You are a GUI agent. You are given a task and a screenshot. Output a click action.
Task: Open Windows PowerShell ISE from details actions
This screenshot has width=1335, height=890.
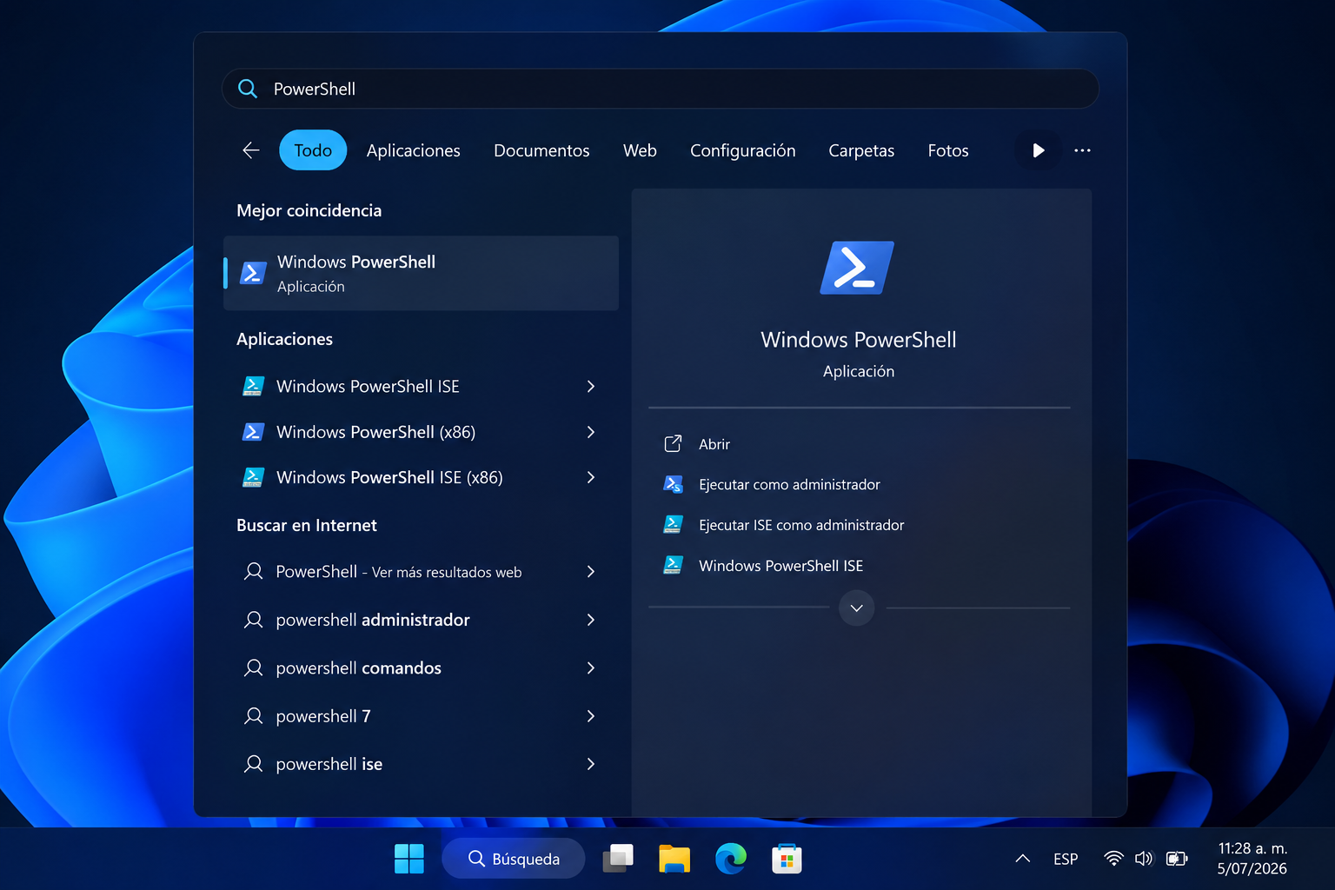[780, 566]
